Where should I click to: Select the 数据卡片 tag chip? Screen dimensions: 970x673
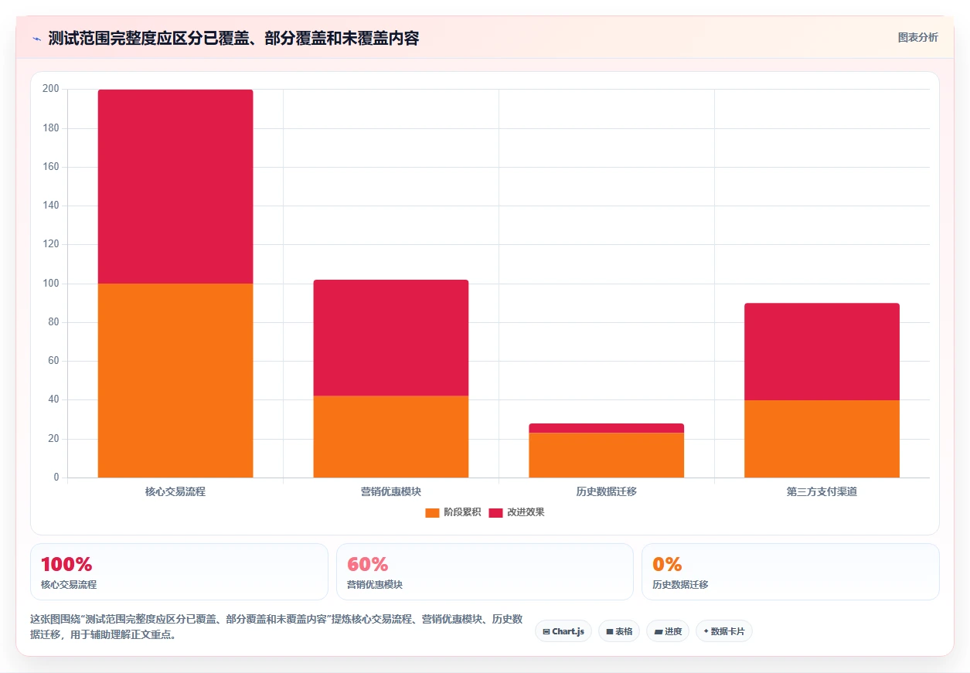pyautogui.click(x=724, y=631)
